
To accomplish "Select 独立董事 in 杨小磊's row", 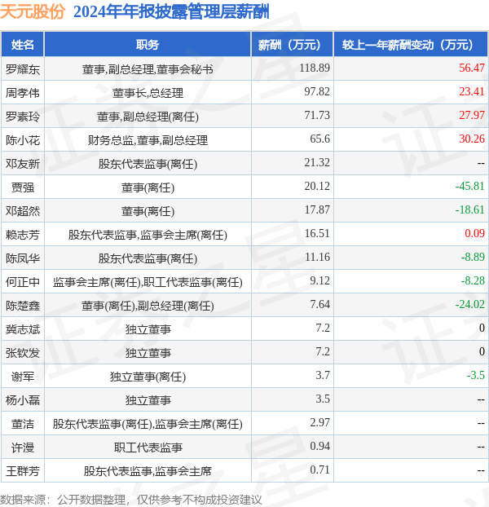I will (148, 400).
